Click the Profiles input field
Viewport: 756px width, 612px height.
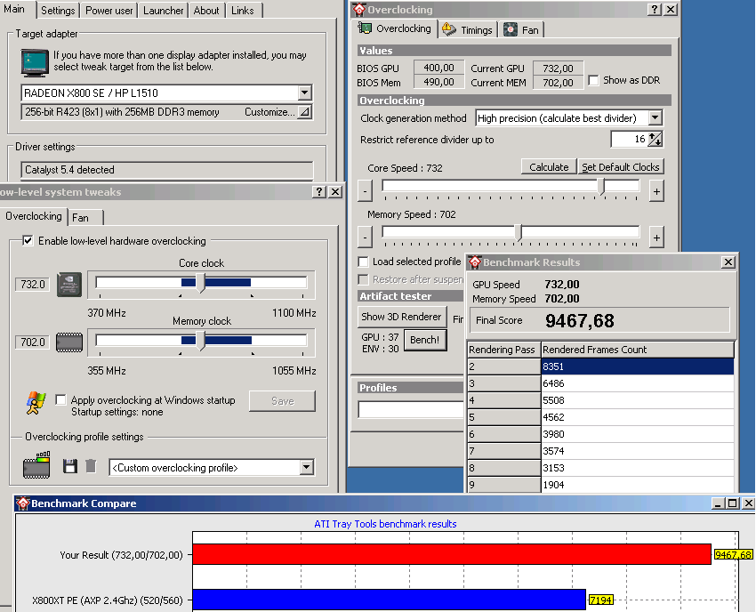coord(410,409)
